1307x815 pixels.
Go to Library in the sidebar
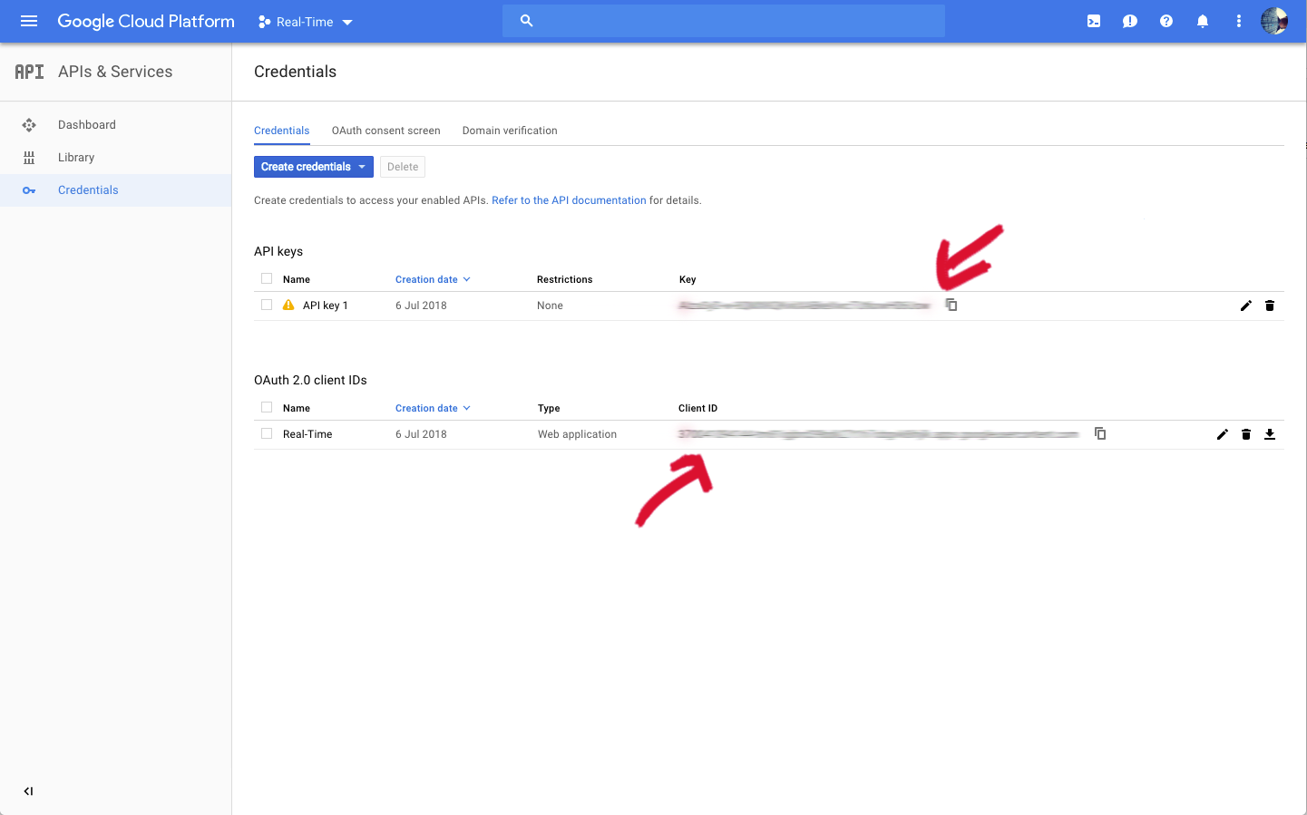tap(76, 158)
